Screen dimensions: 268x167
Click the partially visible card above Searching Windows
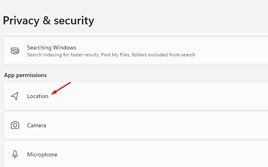136,34
